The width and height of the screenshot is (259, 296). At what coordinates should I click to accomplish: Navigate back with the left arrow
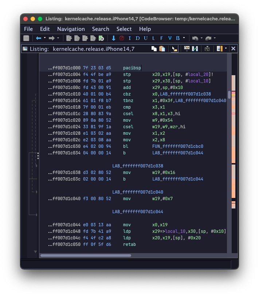(x=38, y=38)
